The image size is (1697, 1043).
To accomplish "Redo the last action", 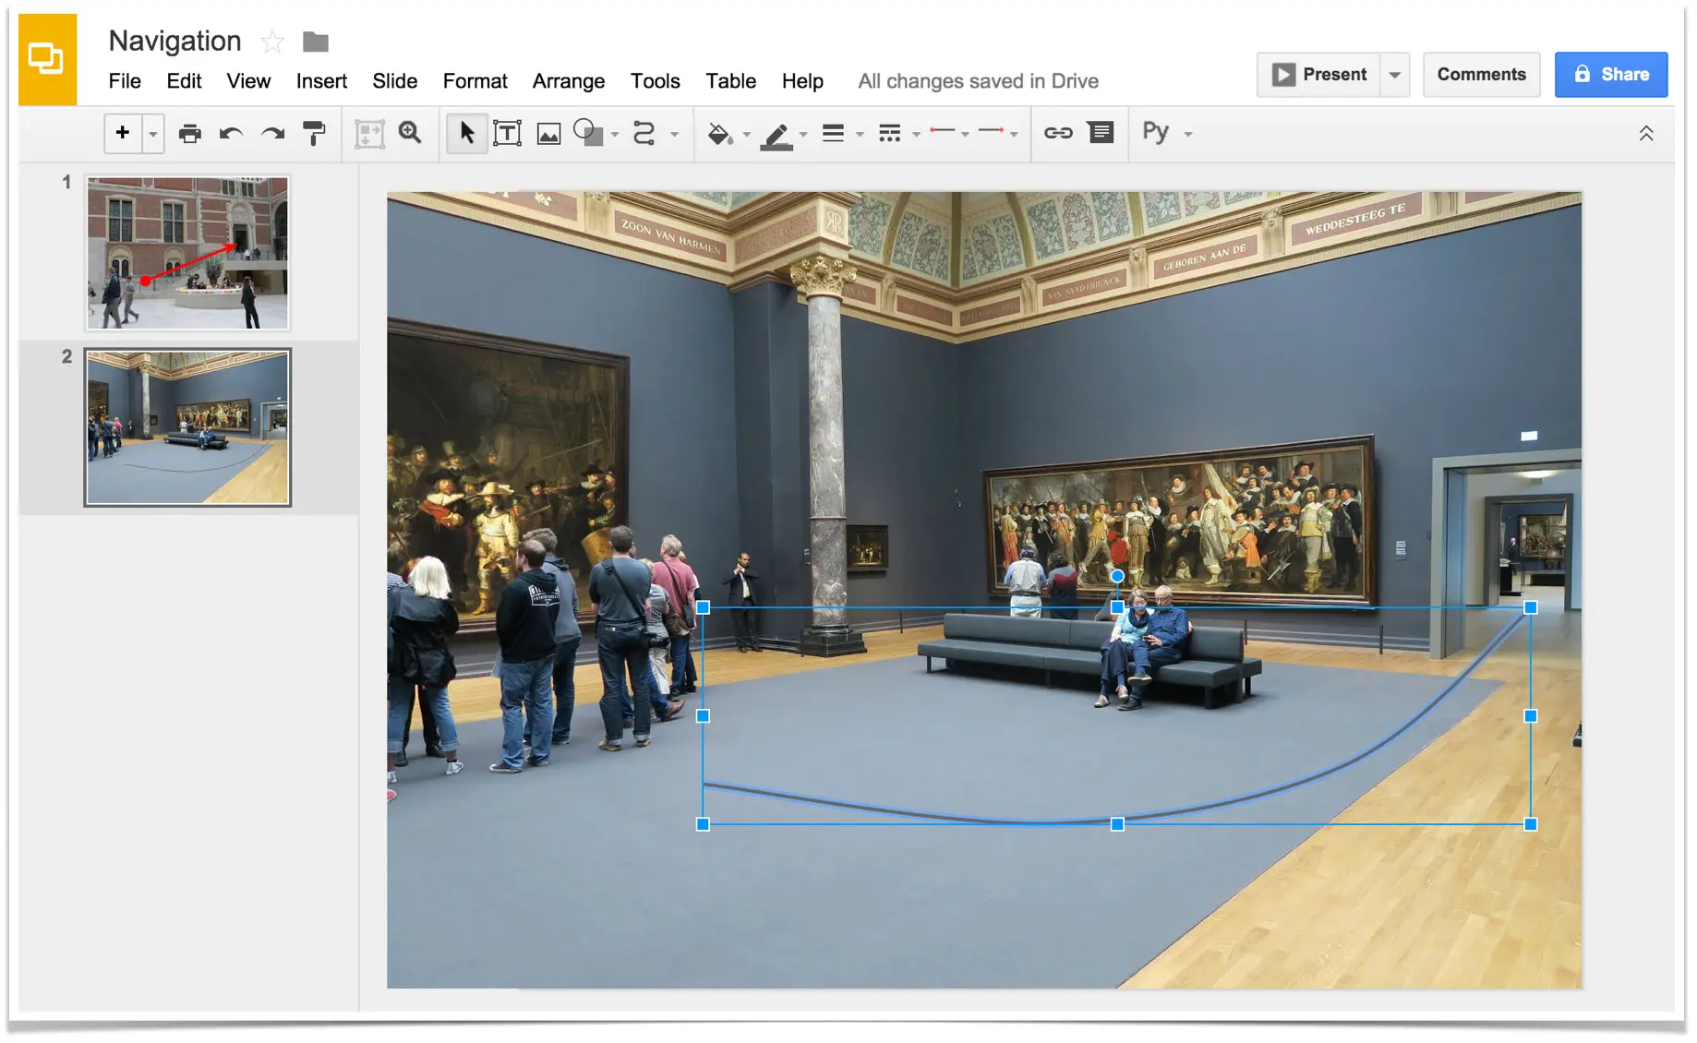I will [x=272, y=134].
